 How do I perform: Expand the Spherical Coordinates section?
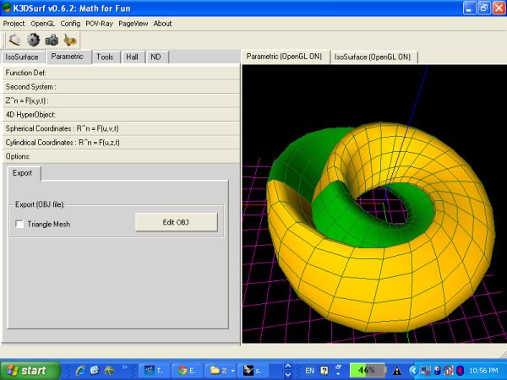pos(121,128)
